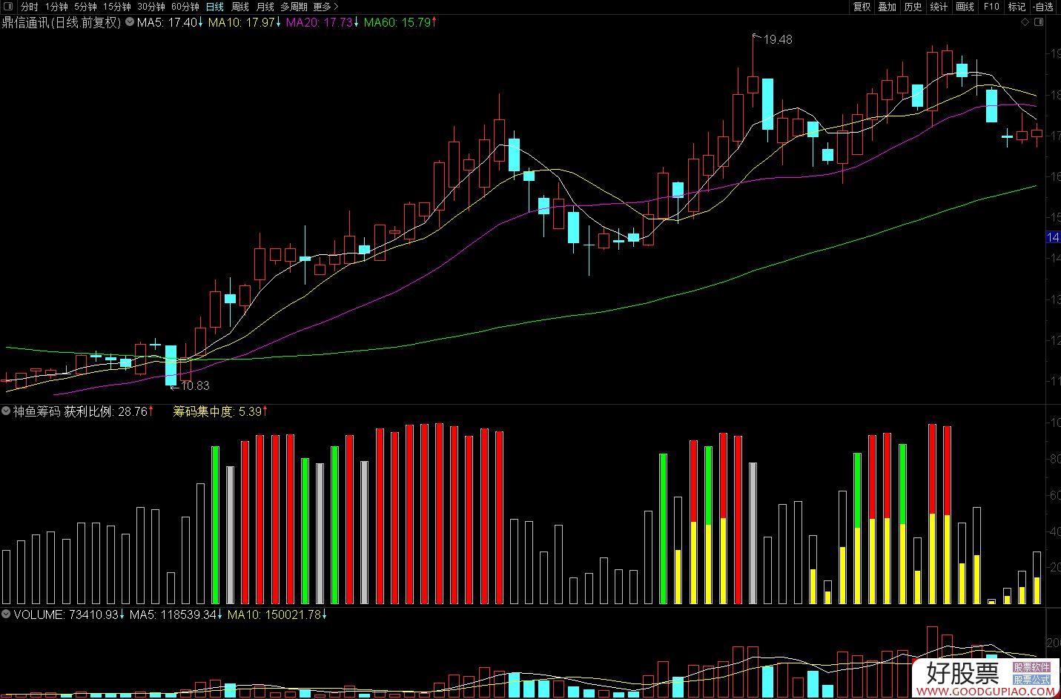Select the 月线 monthly period tab
This screenshot has height=699, width=1061.
(265, 7)
